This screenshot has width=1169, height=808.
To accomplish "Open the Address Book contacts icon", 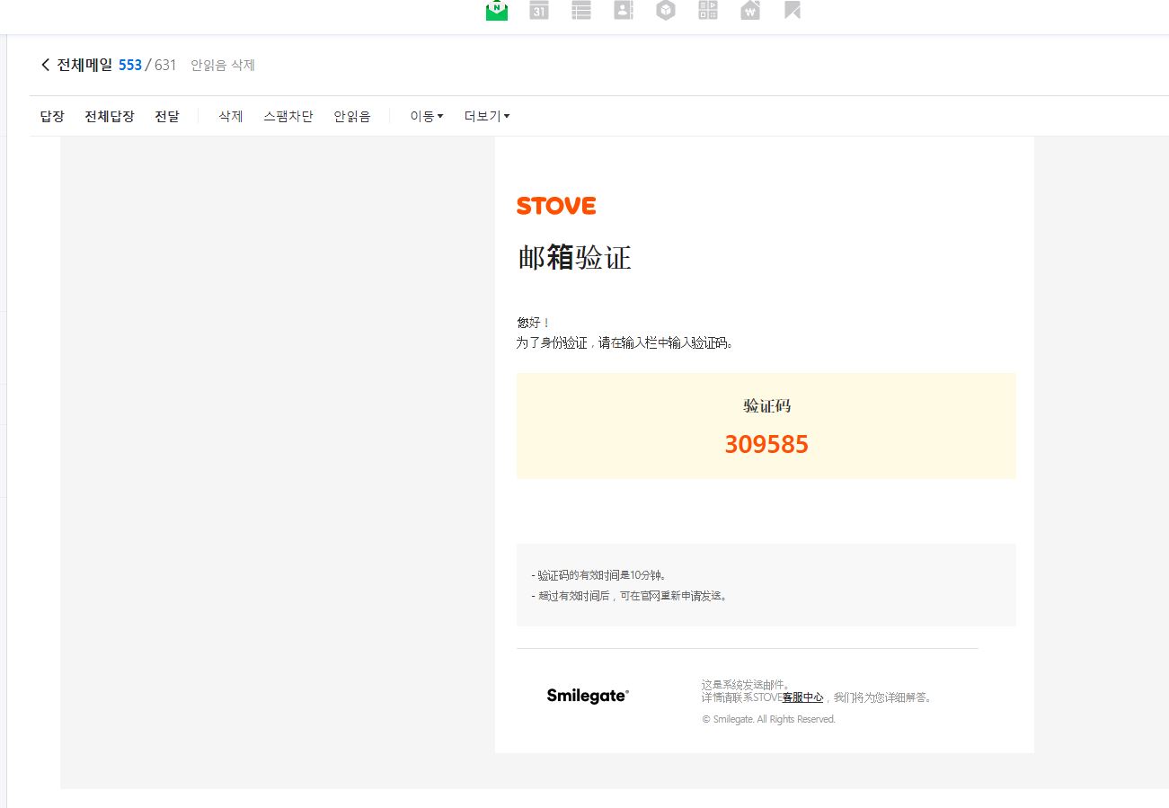I will [x=624, y=10].
